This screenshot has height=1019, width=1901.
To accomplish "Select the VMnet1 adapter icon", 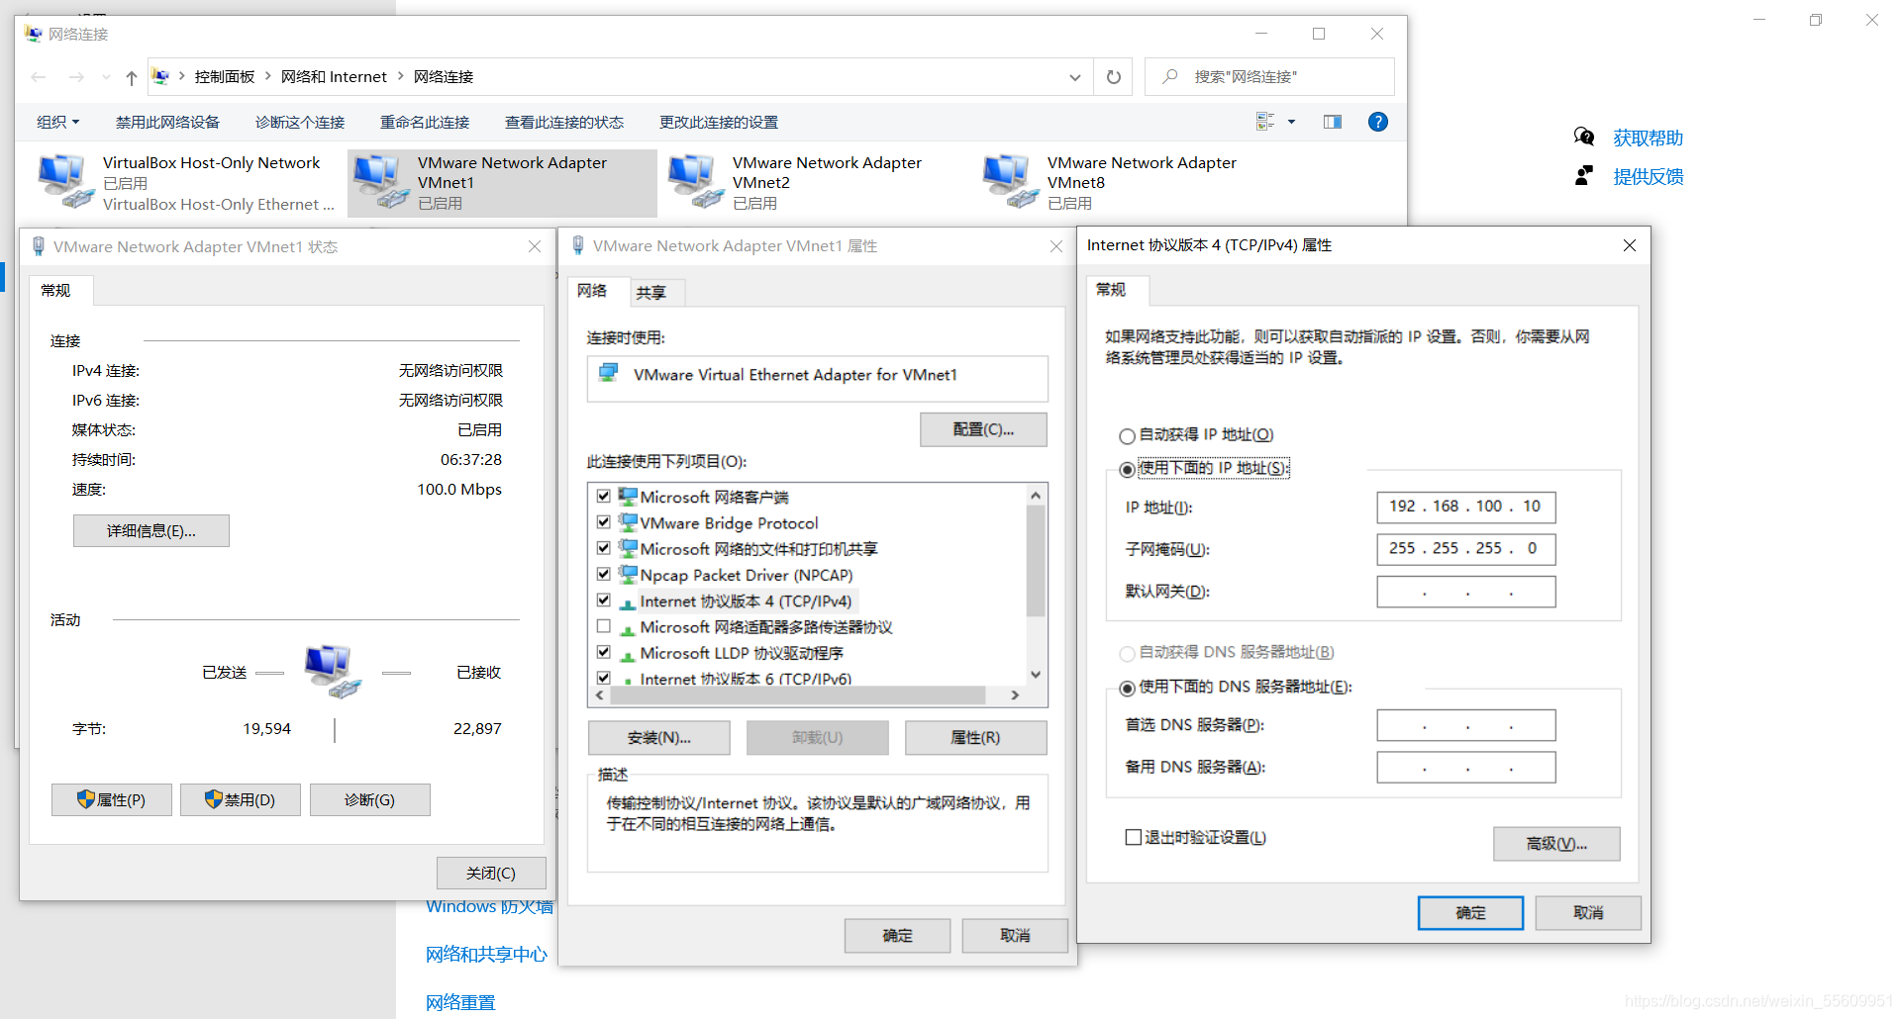I will (381, 181).
